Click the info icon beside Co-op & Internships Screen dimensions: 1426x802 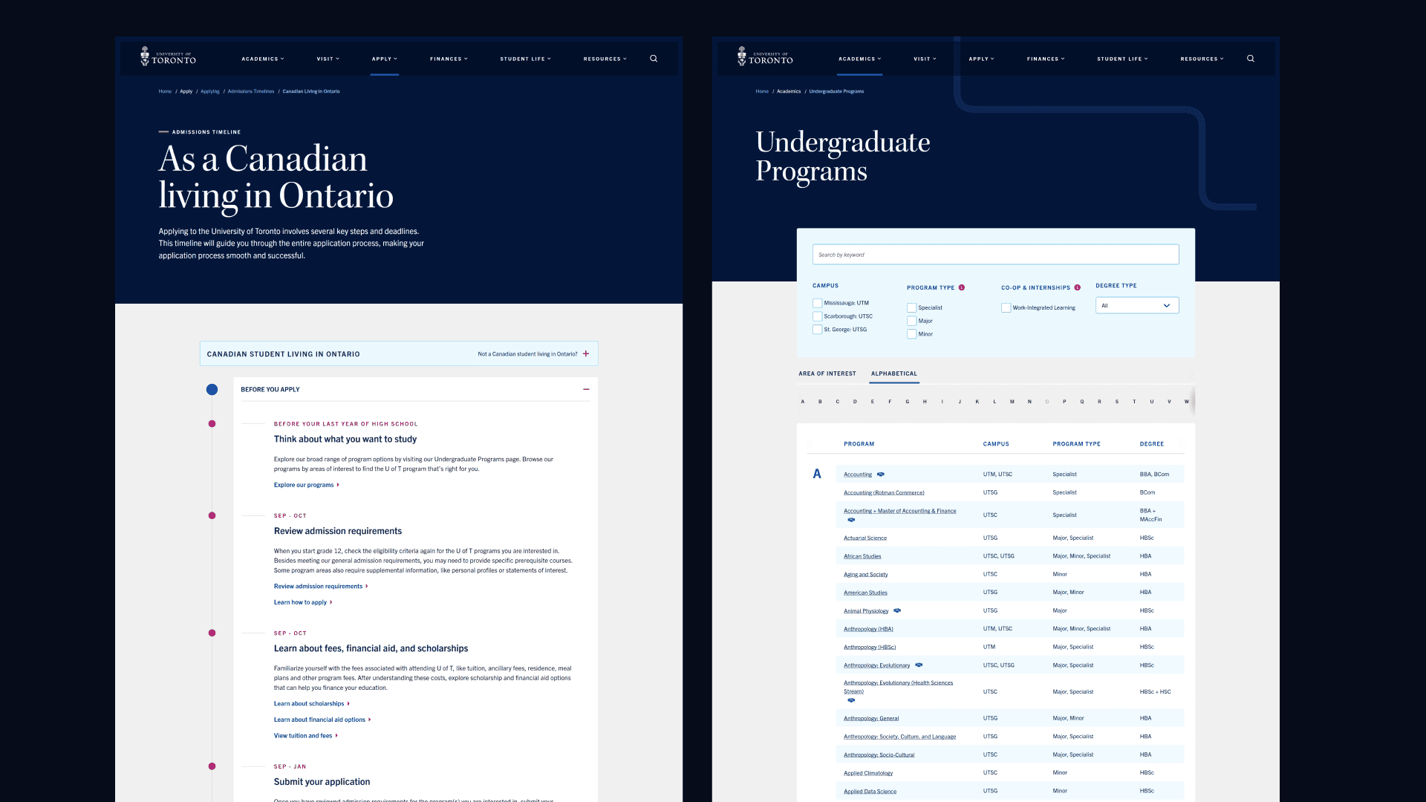(x=1078, y=287)
